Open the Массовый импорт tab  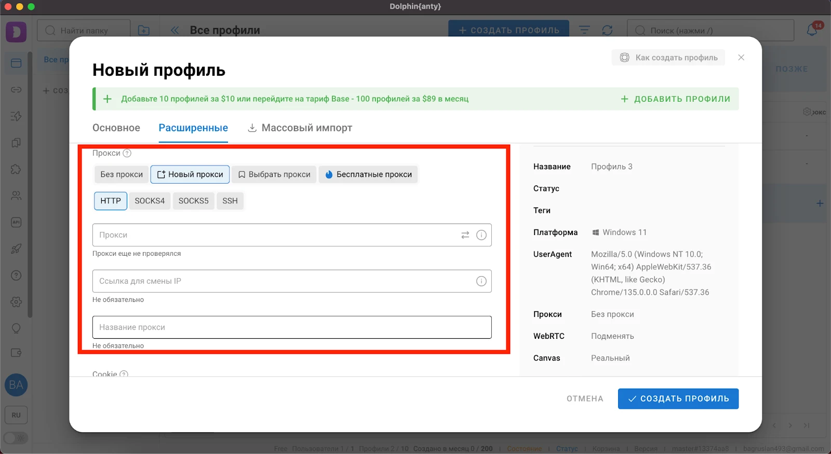(x=300, y=128)
